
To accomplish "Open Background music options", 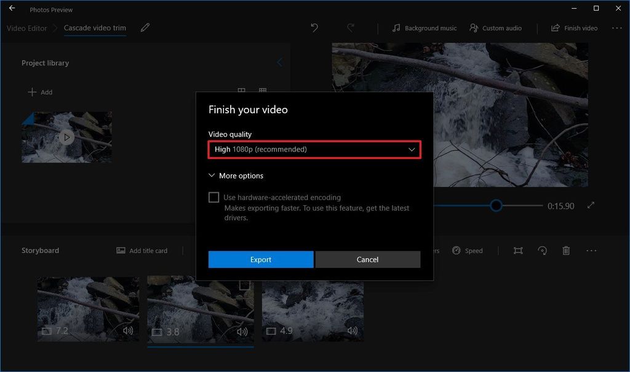I will point(424,28).
